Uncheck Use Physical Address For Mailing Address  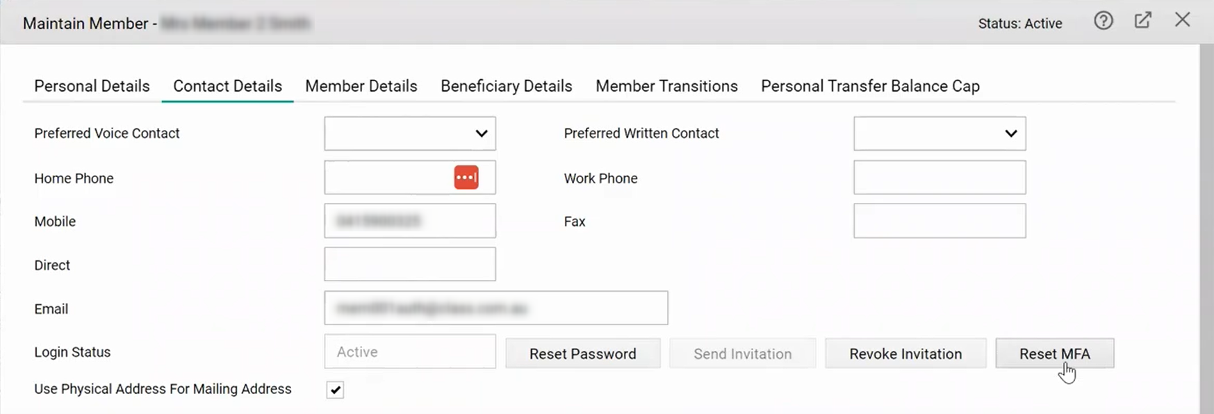[x=334, y=390]
